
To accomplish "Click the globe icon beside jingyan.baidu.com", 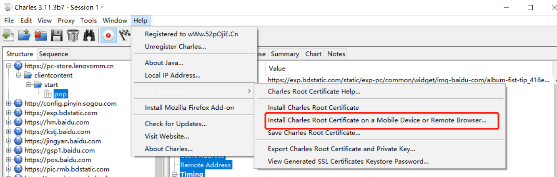I will click(18, 141).
